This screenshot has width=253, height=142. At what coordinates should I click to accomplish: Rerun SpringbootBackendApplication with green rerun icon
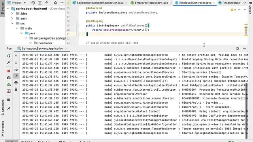click(x=9, y=56)
